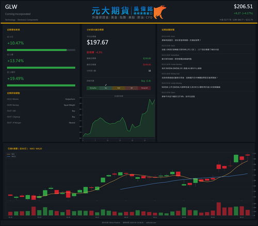This screenshot has width=258, height=226.
Task: Click the 05/07 Citigroup Buy rating row
Action: 41,117
